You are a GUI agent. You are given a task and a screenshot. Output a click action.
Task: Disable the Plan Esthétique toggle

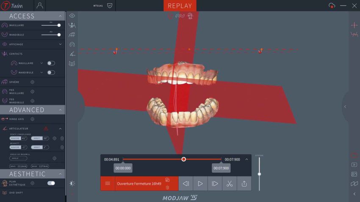point(51,183)
